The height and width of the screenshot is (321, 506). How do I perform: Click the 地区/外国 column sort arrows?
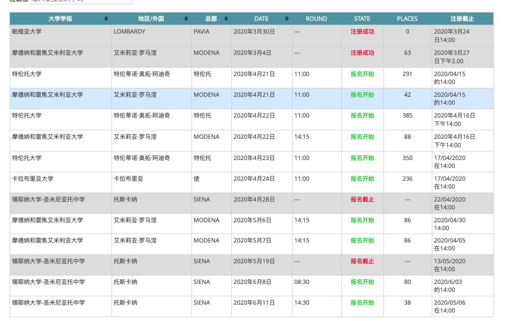(186, 19)
